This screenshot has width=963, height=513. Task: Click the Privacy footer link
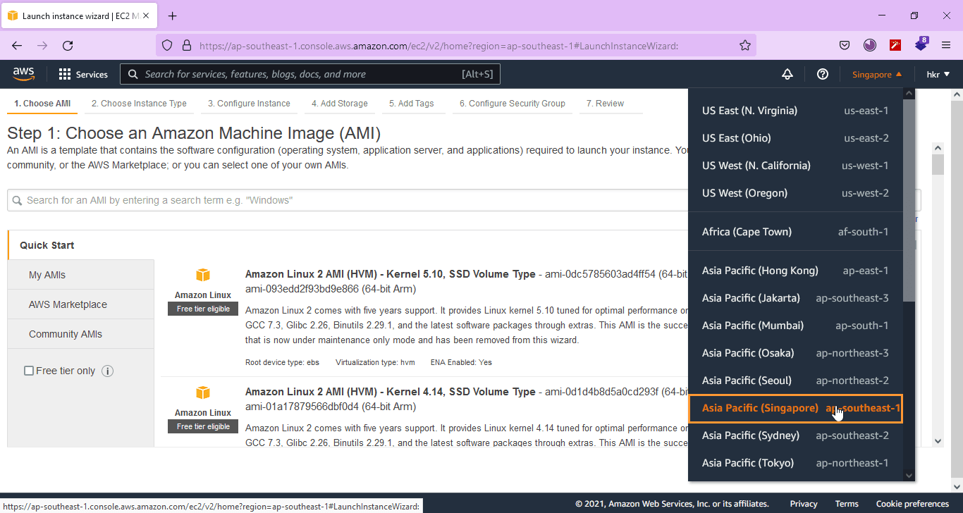(x=804, y=504)
